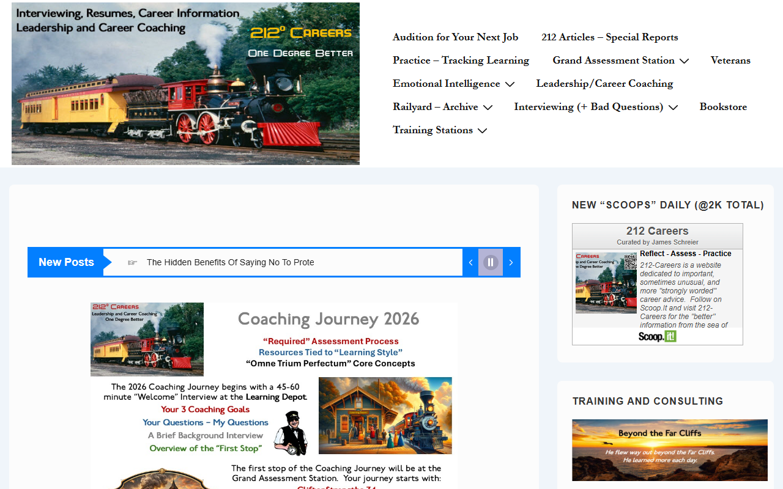This screenshot has height=489, width=783.
Task: Open The Hidden Benefits Of Saying No post
Action: click(x=231, y=262)
